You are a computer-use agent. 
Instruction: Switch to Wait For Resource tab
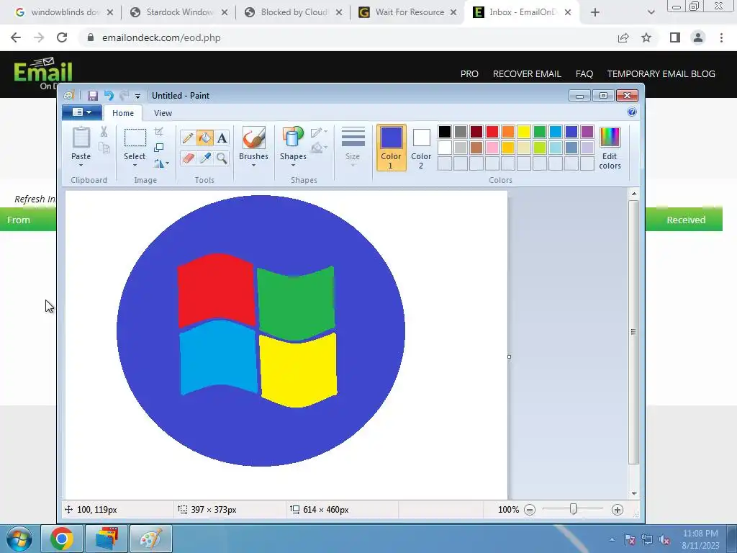coord(407,12)
